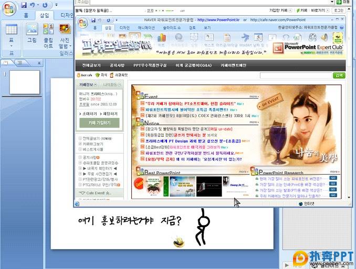Click the browser scrollbar down arrow
This screenshot has height=269, width=356.
349,198
